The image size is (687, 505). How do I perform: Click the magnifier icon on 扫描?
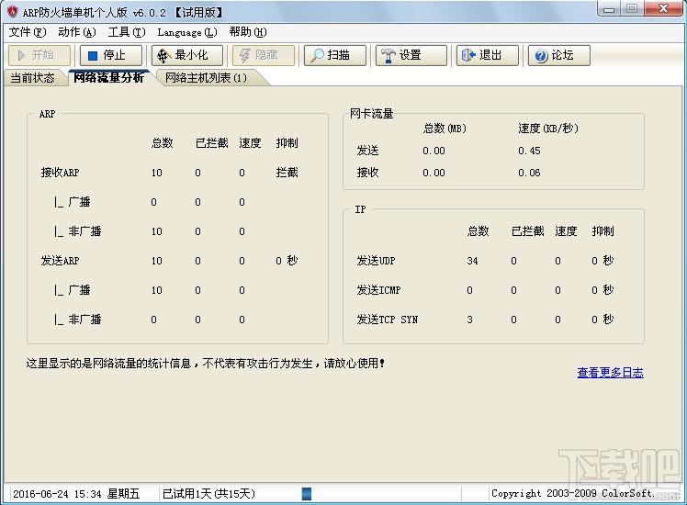(x=316, y=56)
